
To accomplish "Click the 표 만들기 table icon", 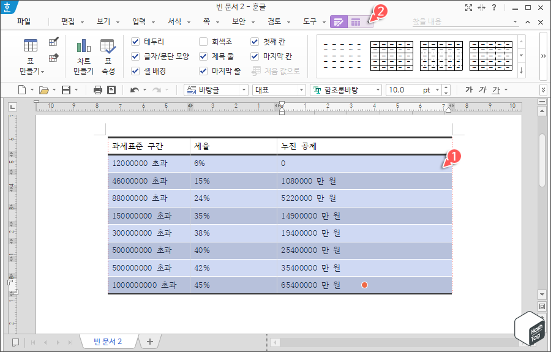I will point(30,46).
